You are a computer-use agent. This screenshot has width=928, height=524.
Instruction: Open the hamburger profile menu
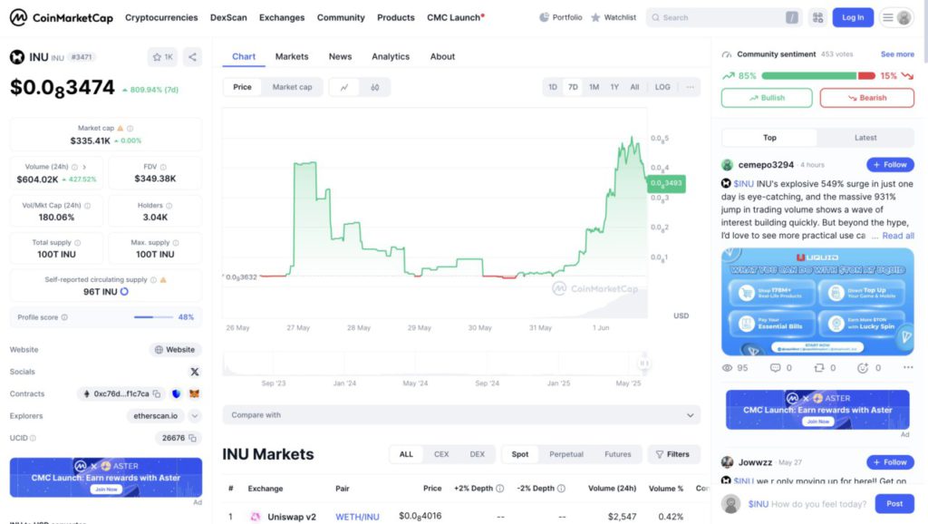point(896,18)
